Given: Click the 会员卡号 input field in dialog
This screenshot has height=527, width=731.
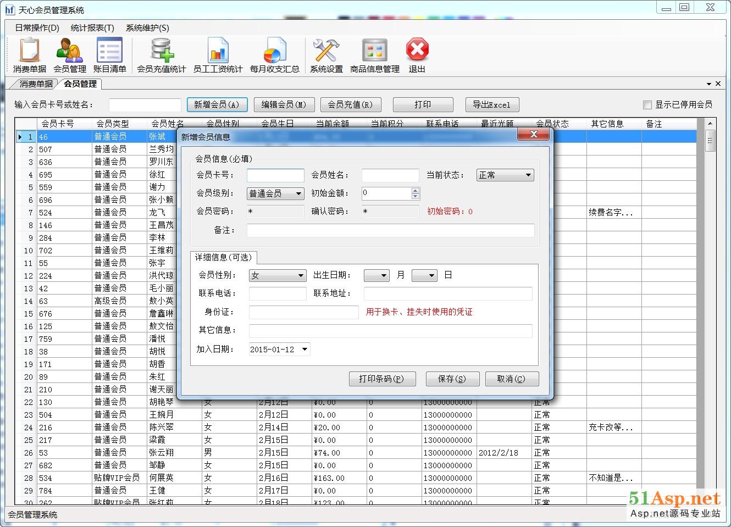Looking at the screenshot, I should click(275, 175).
